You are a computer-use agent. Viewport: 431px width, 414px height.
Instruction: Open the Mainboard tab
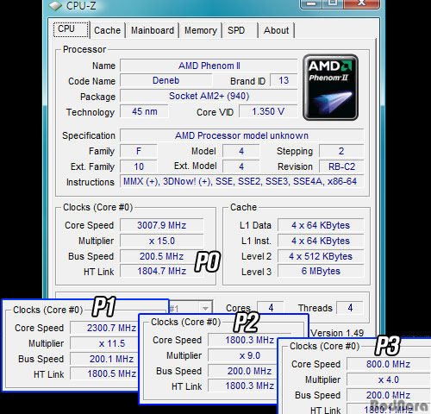[153, 30]
